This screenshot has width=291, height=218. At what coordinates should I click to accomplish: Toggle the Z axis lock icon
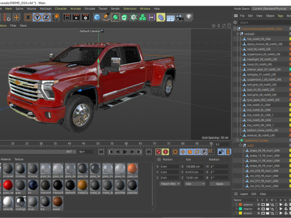(46, 18)
